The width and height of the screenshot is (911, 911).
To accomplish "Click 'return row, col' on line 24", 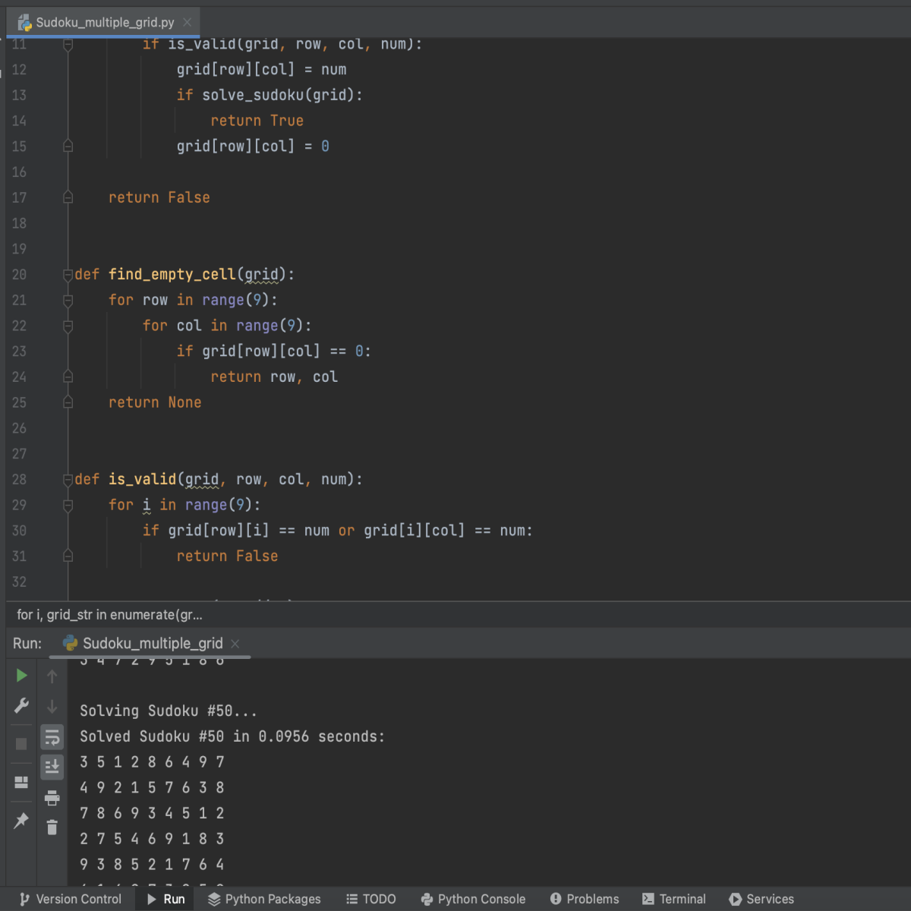I will click(274, 377).
